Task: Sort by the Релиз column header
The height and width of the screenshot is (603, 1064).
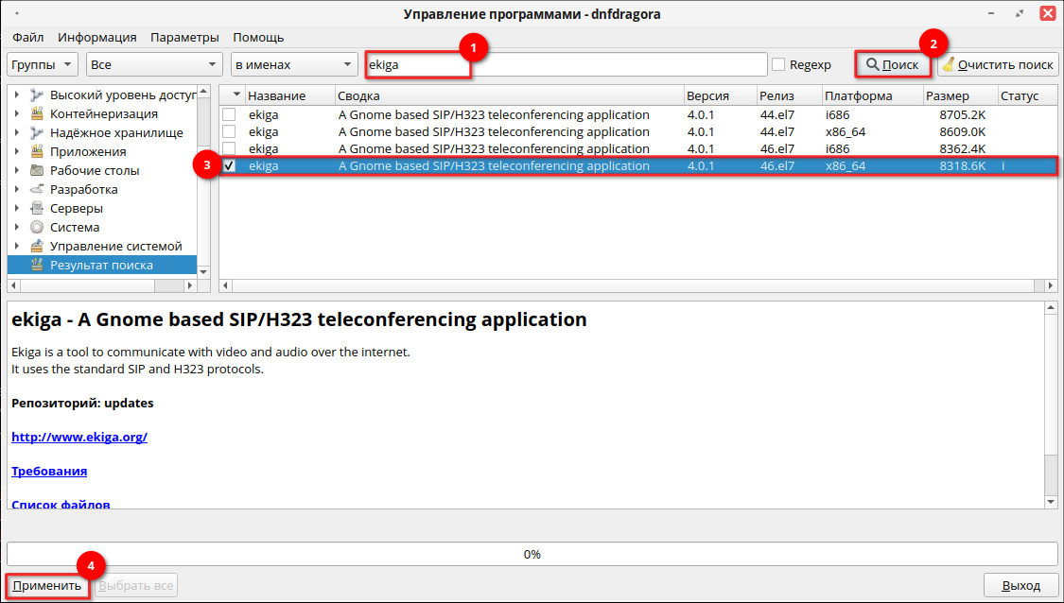Action: point(789,95)
